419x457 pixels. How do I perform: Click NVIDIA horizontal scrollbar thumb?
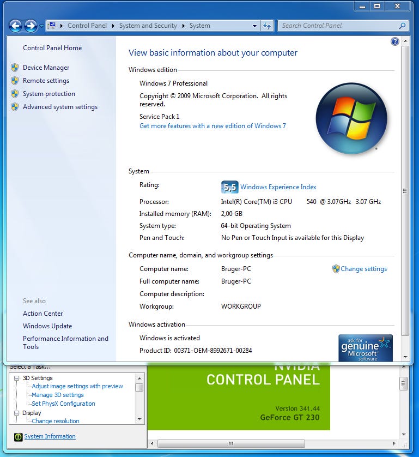click(231, 443)
